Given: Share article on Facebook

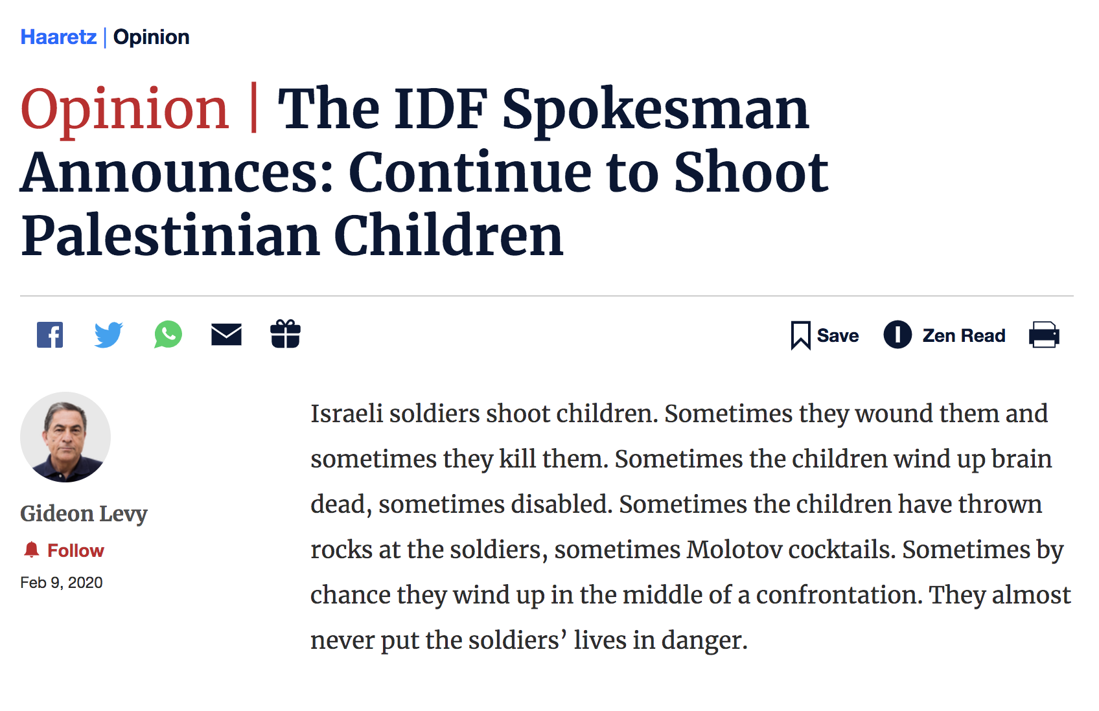Looking at the screenshot, I should 50,335.
